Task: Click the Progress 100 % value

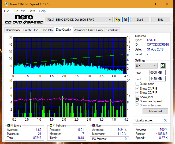Action: [x=164, y=129]
